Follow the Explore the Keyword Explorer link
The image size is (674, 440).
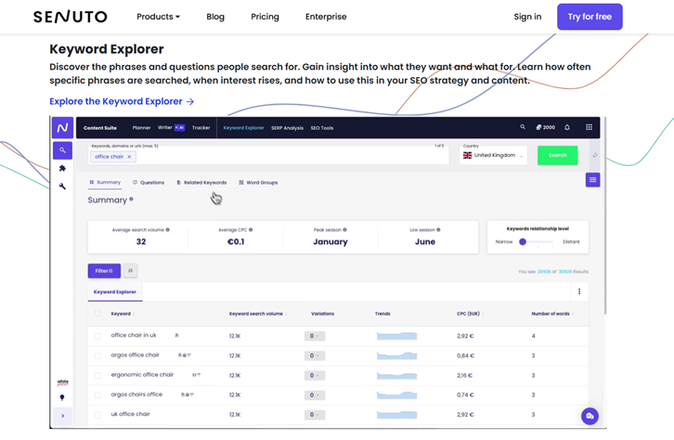(x=122, y=101)
